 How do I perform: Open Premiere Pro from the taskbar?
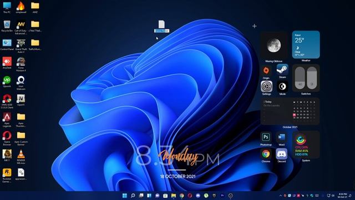[222, 196]
